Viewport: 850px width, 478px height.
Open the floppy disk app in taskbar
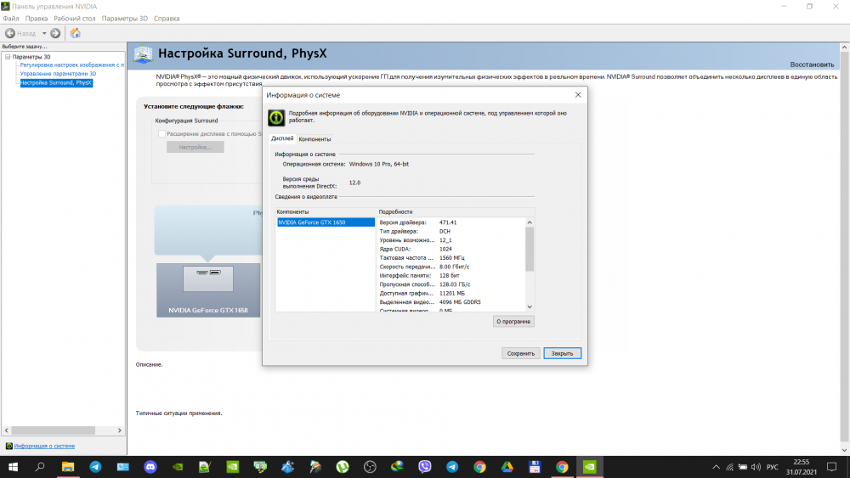pyautogui.click(x=535, y=467)
